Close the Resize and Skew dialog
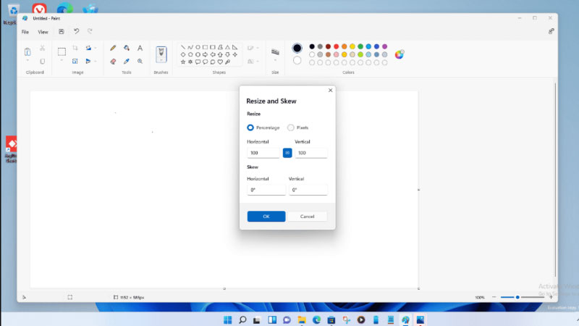 pyautogui.click(x=331, y=90)
